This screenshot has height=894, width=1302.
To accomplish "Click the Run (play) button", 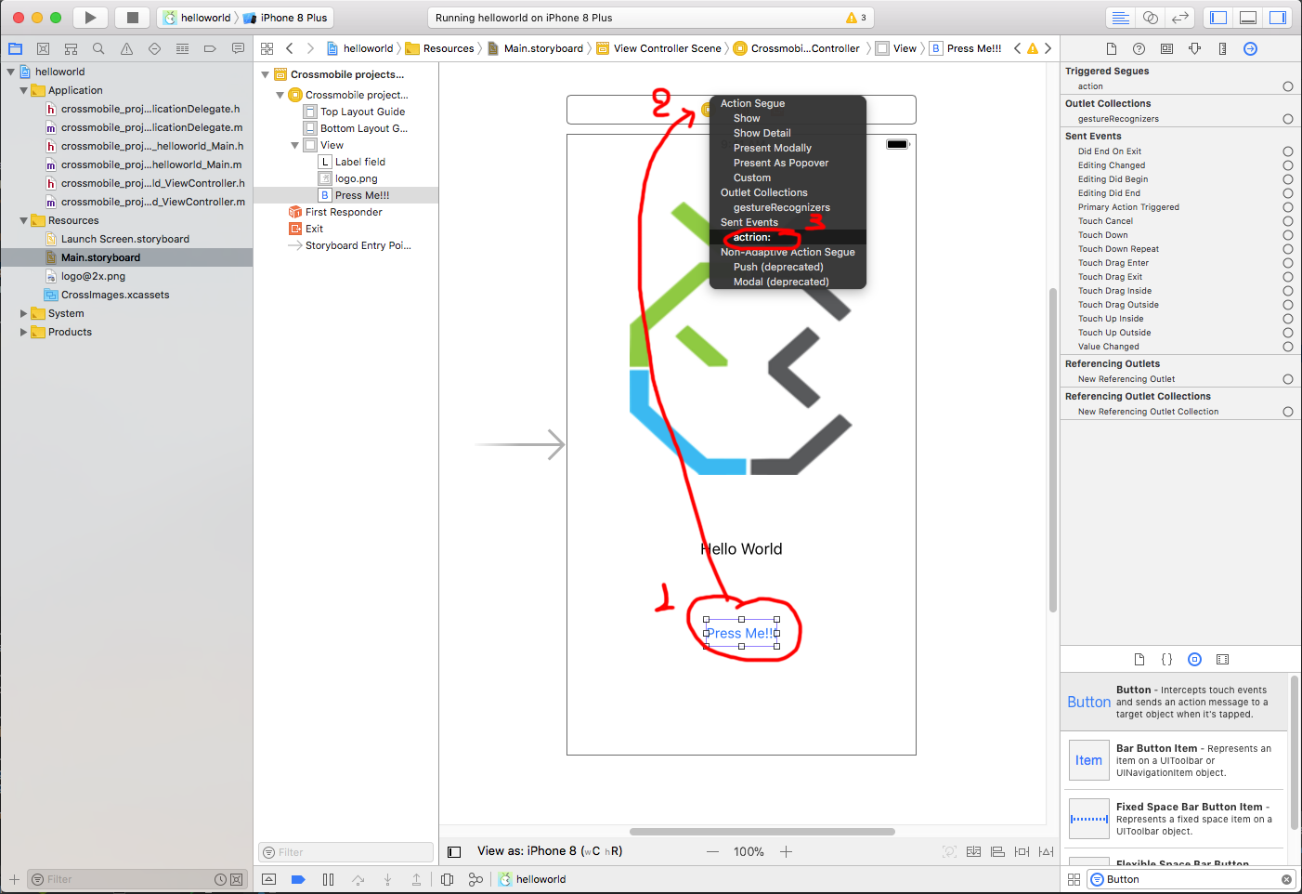I will [90, 18].
